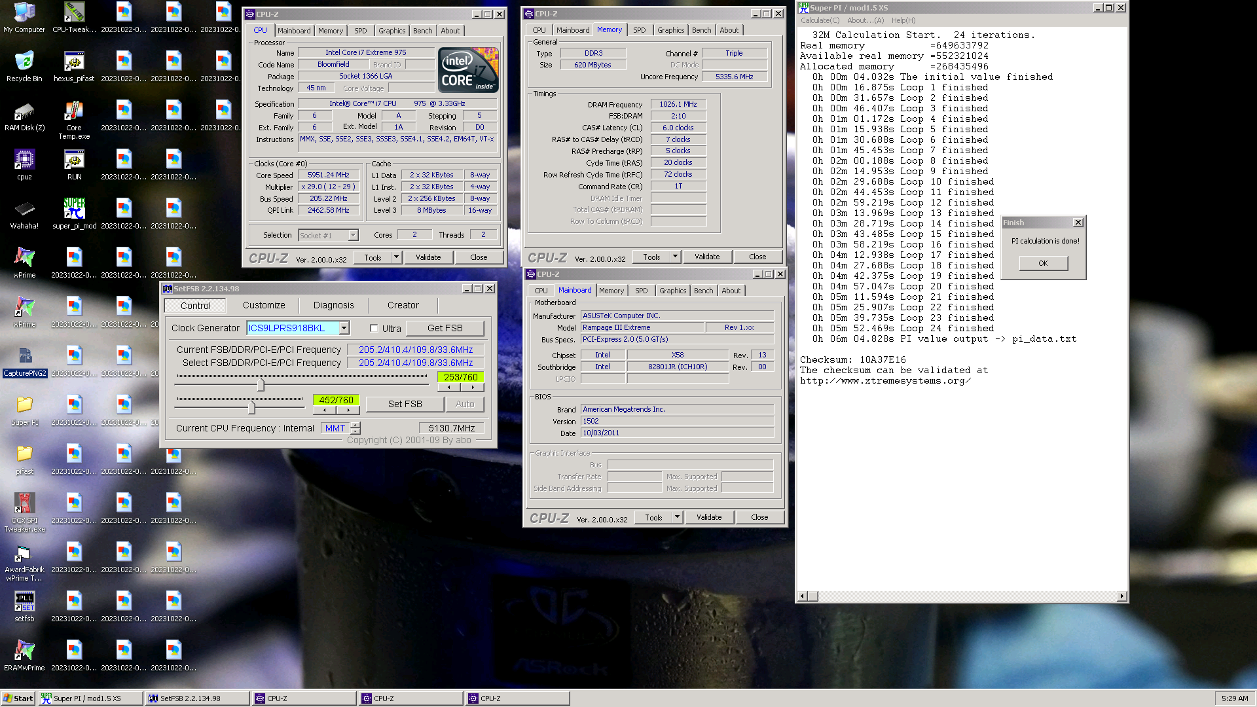The width and height of the screenshot is (1257, 707).
Task: Open the Creator tab in SetFSB
Action: (x=403, y=305)
